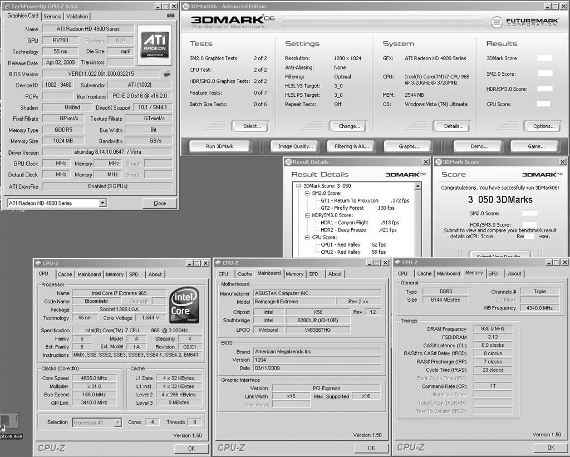Click the Futuremark Corporation logo
The width and height of the screenshot is (570, 457).
click(x=525, y=22)
